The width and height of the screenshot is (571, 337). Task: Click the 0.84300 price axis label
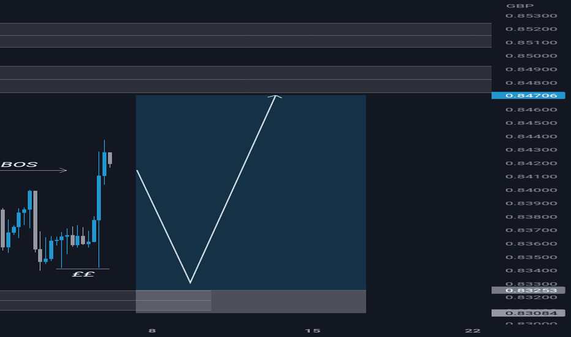click(531, 150)
